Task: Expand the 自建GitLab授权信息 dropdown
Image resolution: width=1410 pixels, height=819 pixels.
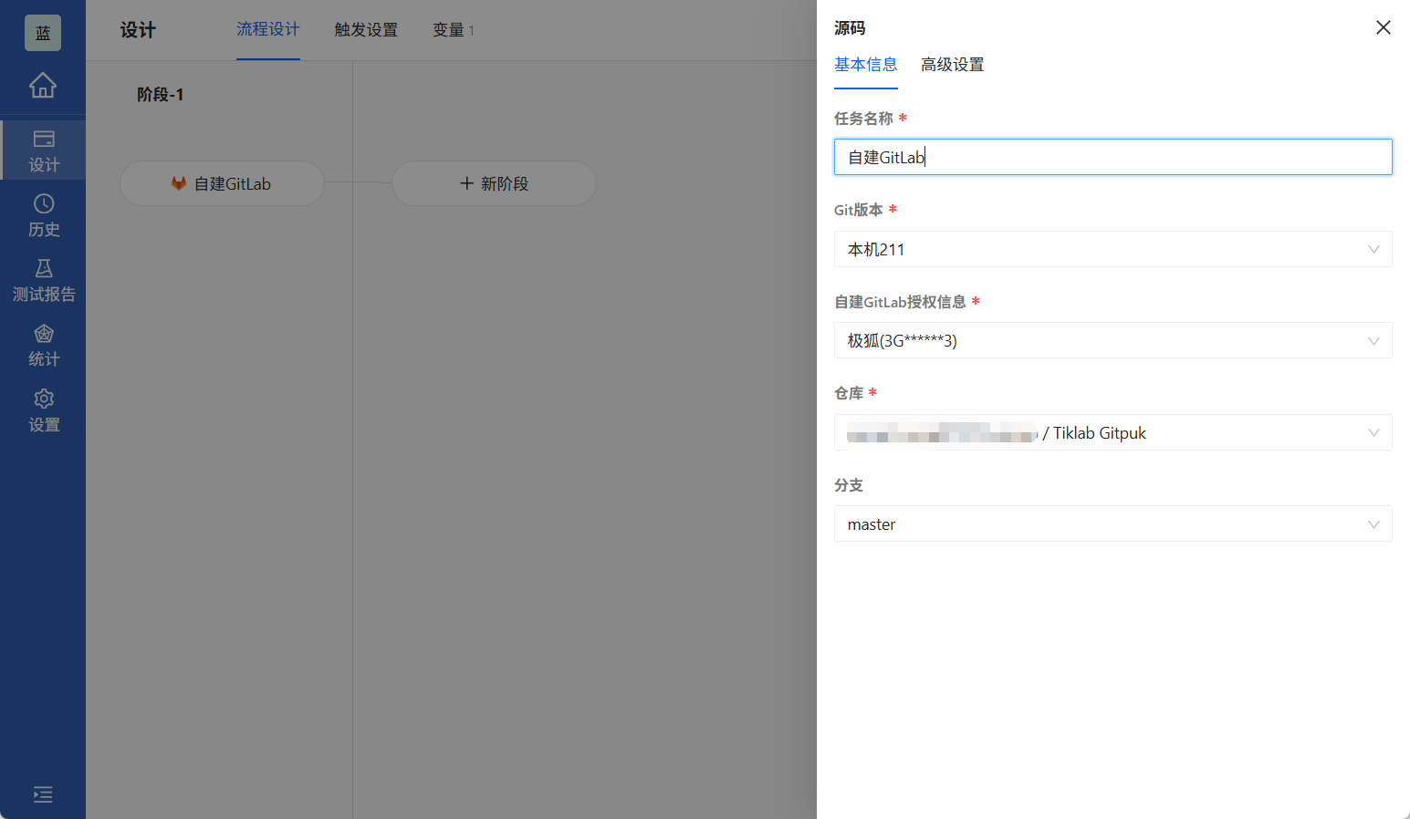Action: click(1112, 340)
